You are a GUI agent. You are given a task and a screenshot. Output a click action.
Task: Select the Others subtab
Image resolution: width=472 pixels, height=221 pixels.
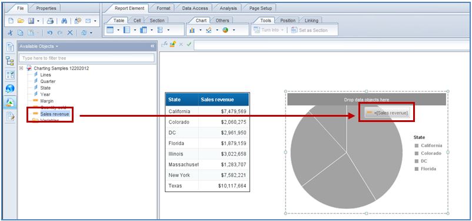222,21
